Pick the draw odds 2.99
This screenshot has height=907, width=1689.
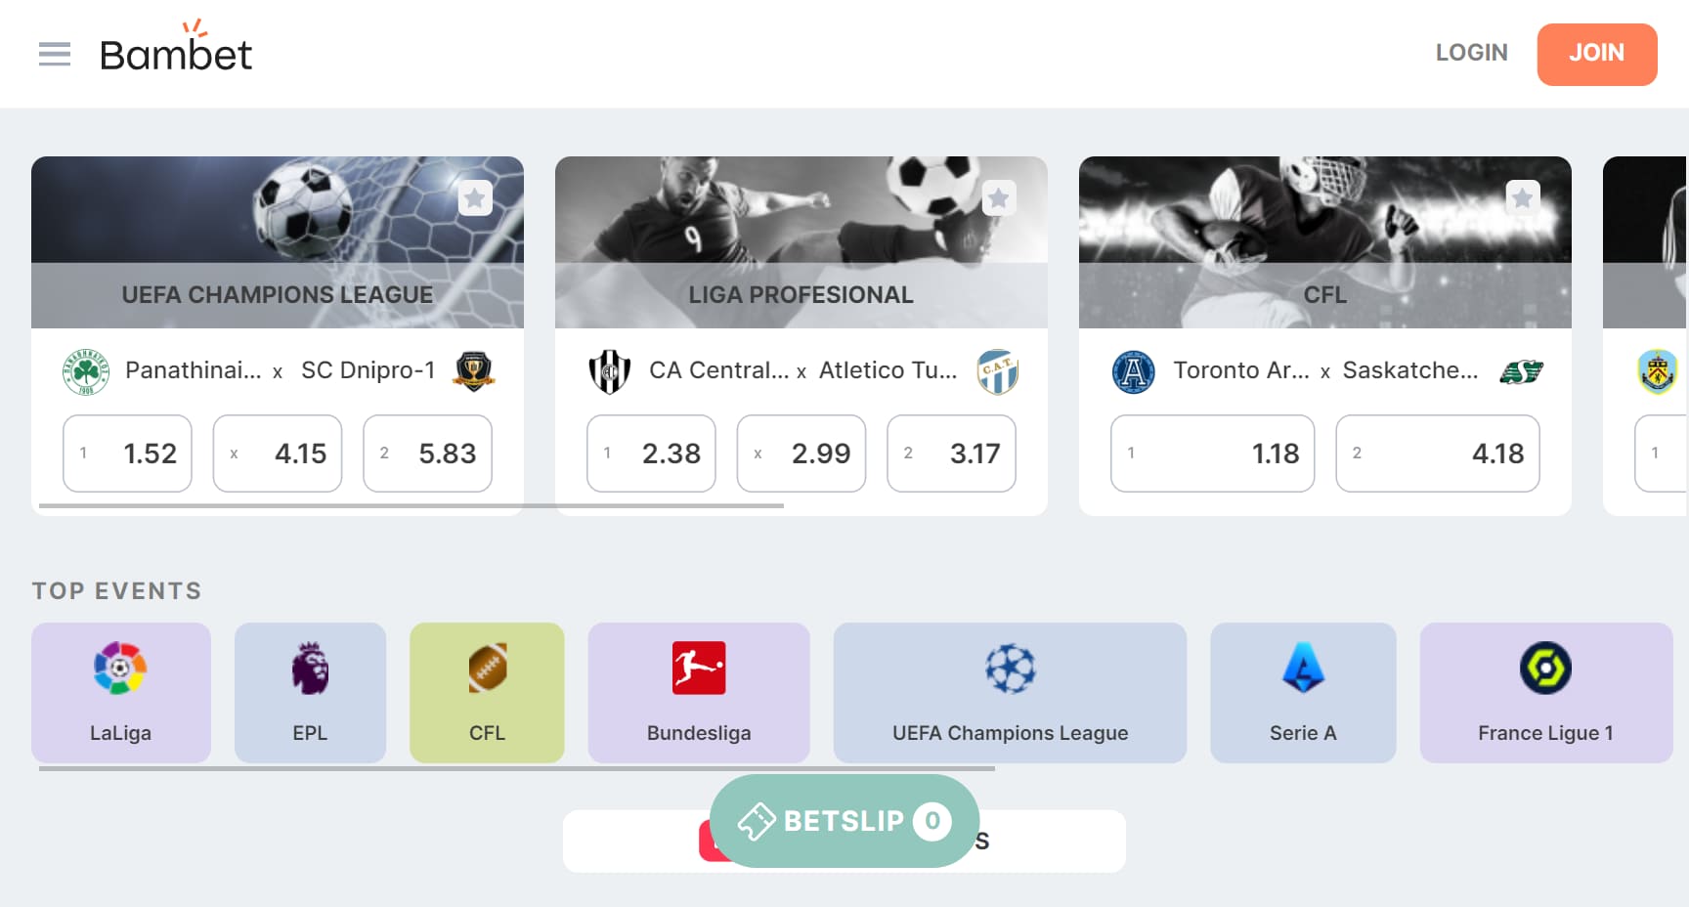[801, 453]
